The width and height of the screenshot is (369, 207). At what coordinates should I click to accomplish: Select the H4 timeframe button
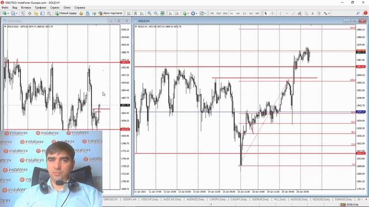click(238, 13)
